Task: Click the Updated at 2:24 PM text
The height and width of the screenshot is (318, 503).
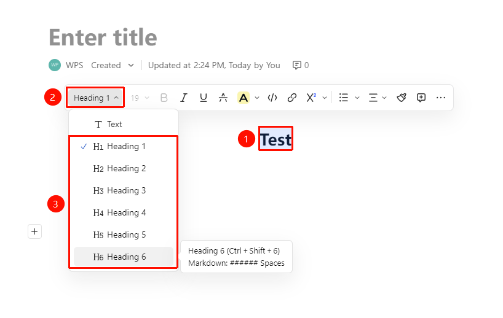Action: (x=214, y=65)
